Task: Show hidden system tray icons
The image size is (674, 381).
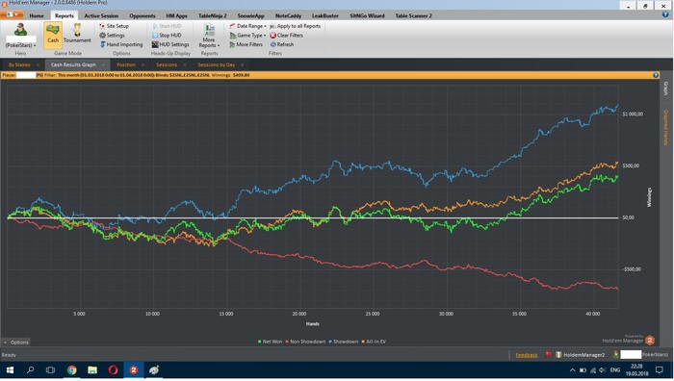Action: 572,370
